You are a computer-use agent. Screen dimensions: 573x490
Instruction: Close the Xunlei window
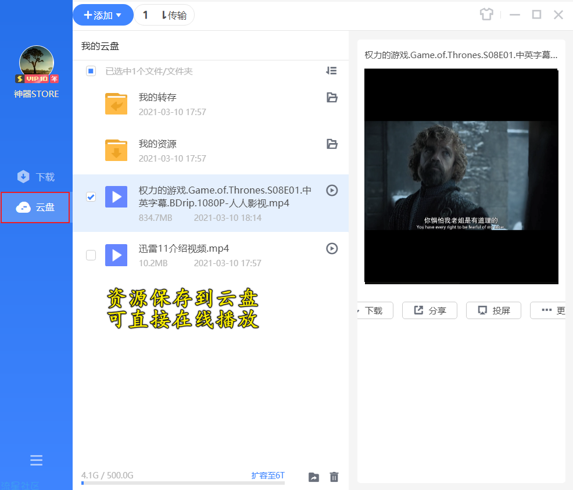[558, 15]
